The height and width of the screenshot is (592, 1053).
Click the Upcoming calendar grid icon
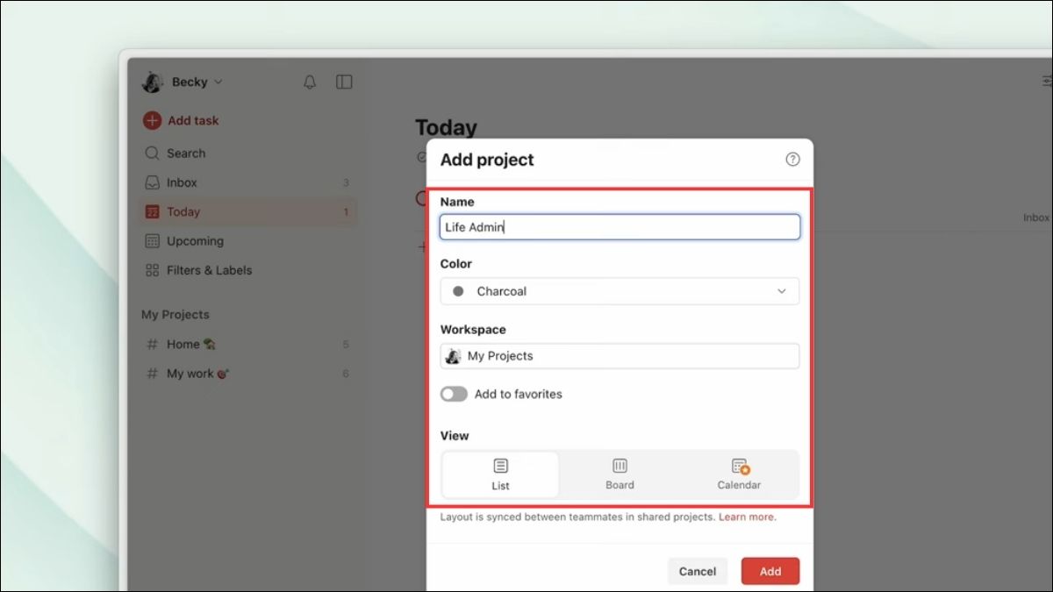(x=153, y=241)
